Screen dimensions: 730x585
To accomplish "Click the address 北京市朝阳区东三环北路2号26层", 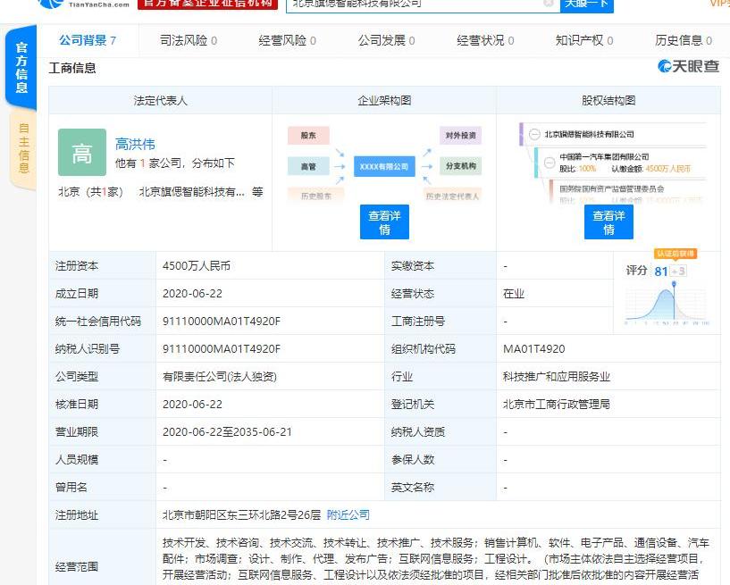I will (x=241, y=514).
